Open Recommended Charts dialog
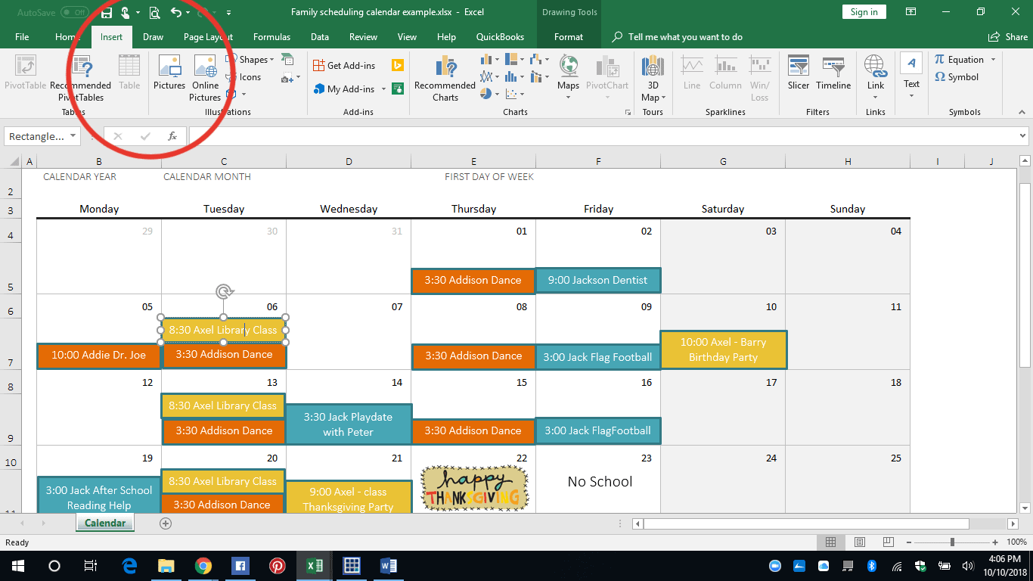This screenshot has width=1033, height=581. click(445, 79)
